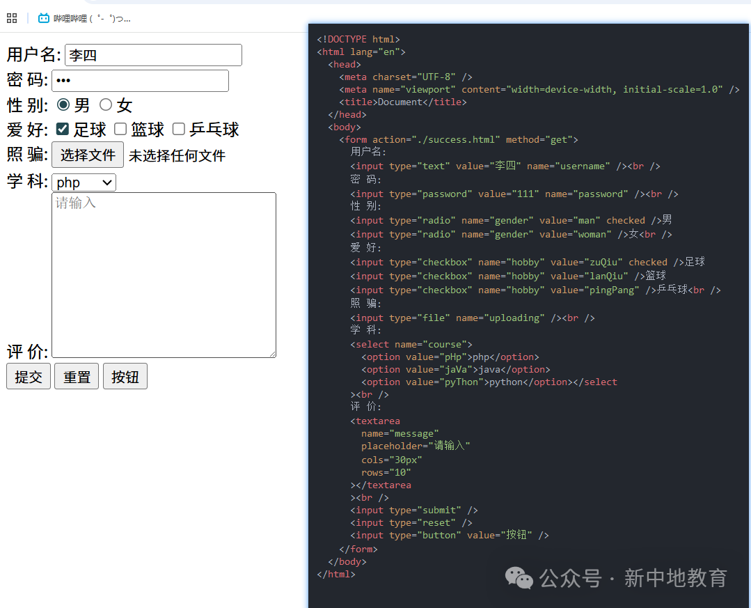Click the rows="10" code line

(386, 472)
